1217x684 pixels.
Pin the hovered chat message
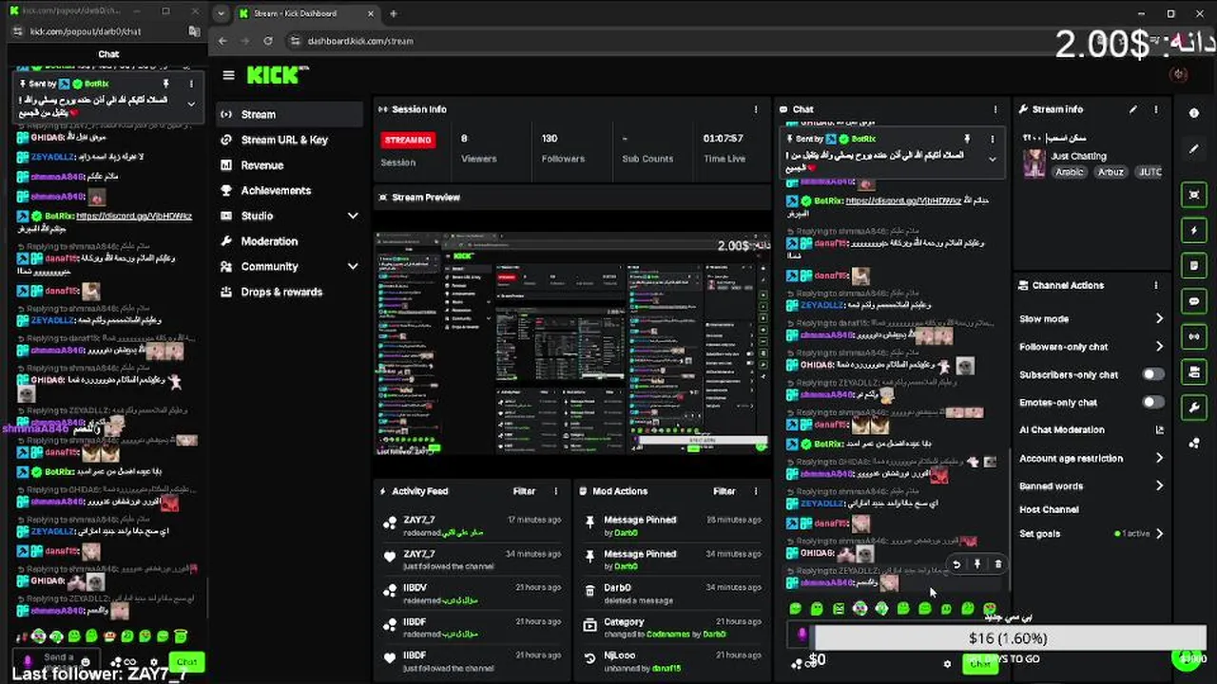[976, 564]
